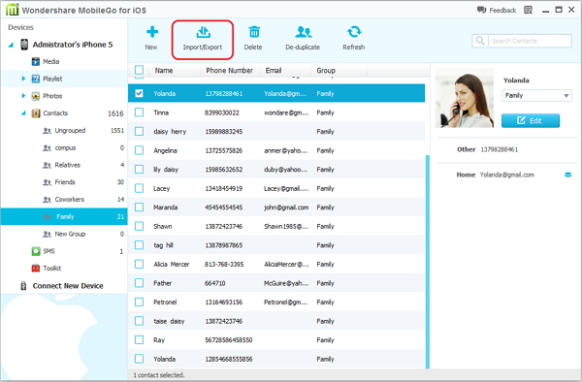Viewport: 582px width, 382px height.
Task: Expand the Photos tree arrow
Action: pos(23,96)
